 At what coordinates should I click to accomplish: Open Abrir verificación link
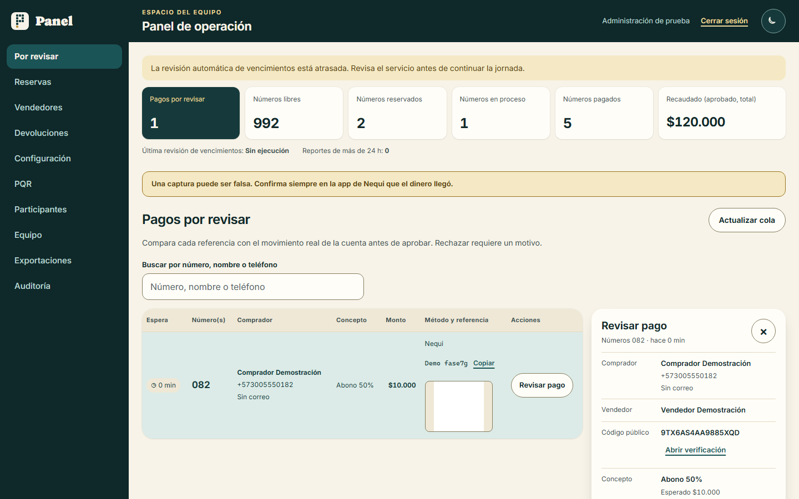tap(695, 450)
